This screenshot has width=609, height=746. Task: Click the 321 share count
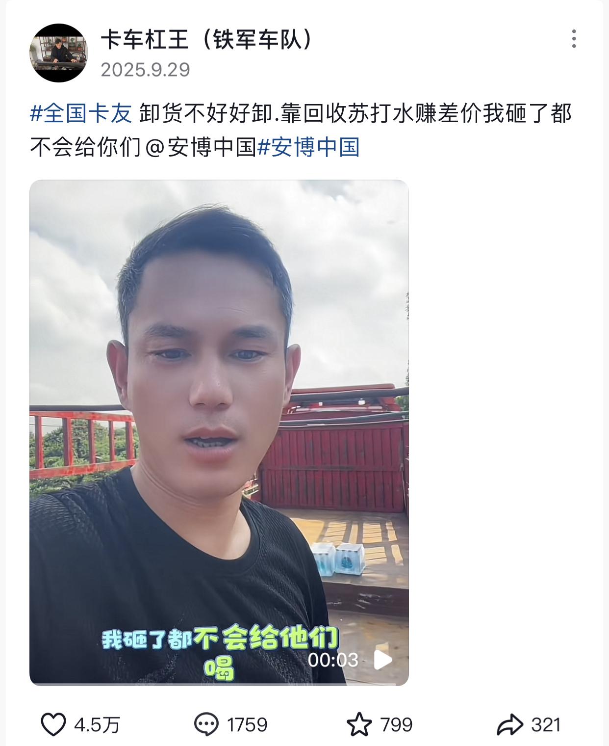coord(546,724)
